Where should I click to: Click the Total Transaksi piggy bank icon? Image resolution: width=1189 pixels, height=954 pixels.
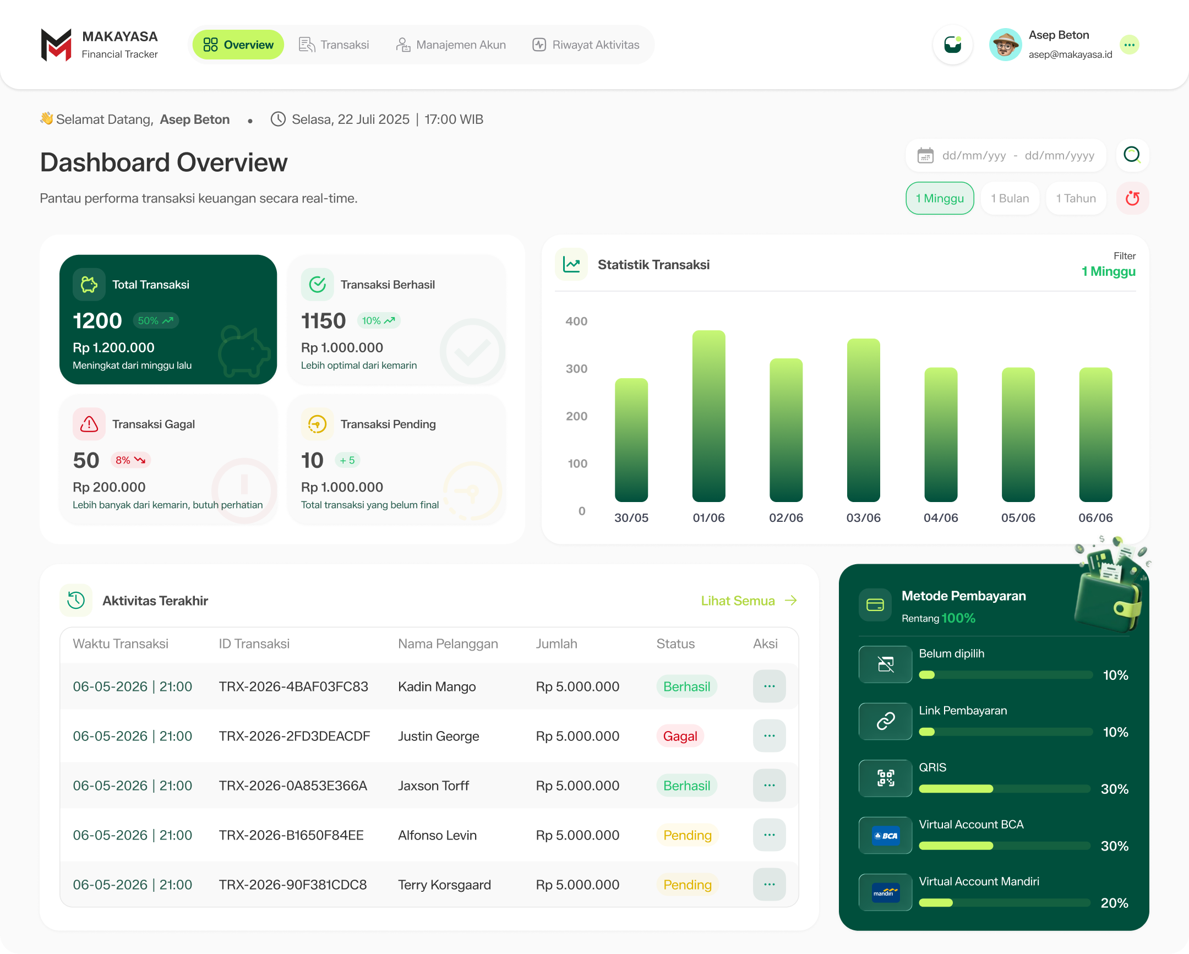point(89,285)
